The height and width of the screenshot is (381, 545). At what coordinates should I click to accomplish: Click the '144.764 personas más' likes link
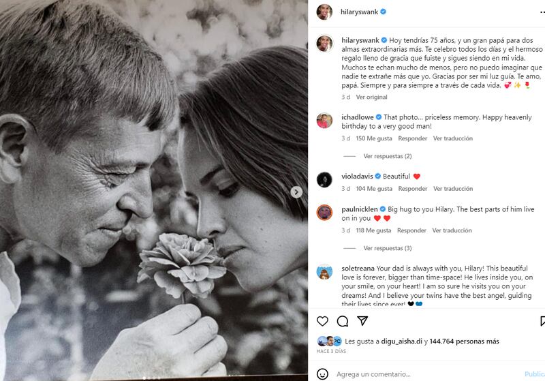(464, 341)
